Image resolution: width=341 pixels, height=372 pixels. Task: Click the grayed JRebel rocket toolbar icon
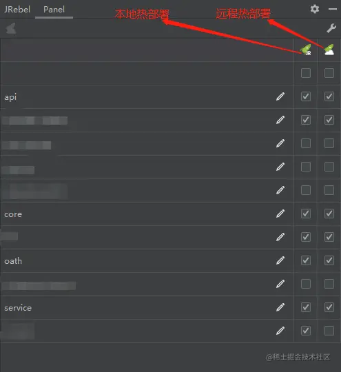point(11,28)
